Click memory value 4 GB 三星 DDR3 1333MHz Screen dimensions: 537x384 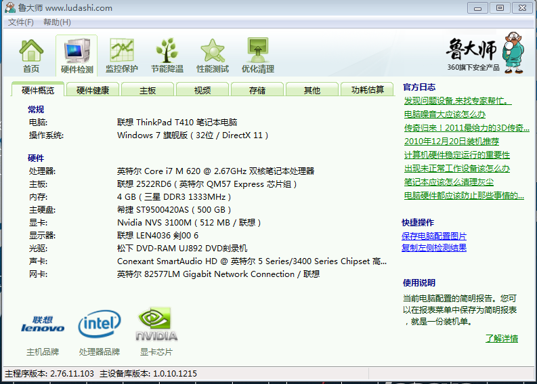click(174, 197)
